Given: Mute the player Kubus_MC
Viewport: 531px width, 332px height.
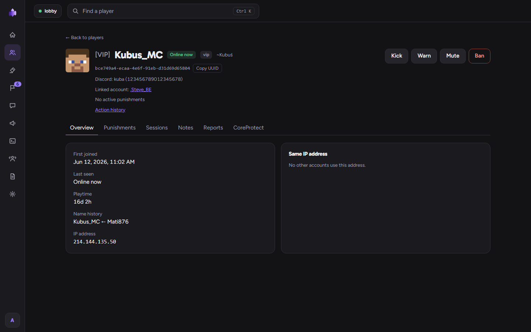Looking at the screenshot, I should point(453,56).
